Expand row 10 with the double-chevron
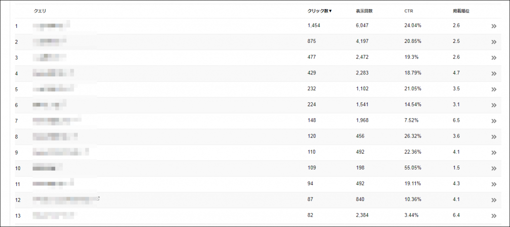The width and height of the screenshot is (510, 227). click(494, 169)
